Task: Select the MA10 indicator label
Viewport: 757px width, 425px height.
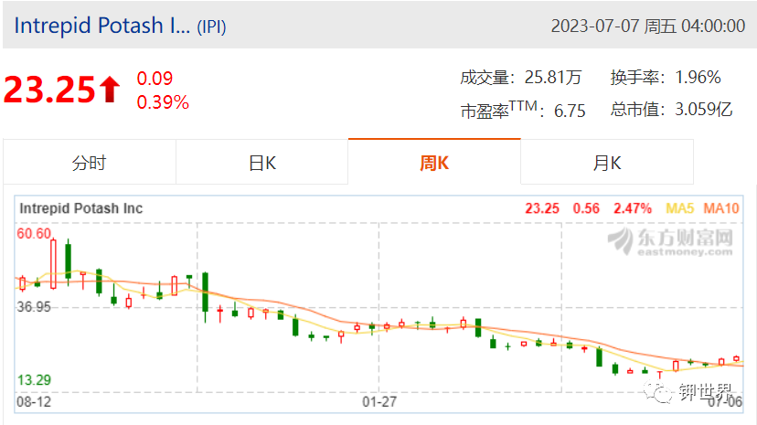Action: coord(720,208)
